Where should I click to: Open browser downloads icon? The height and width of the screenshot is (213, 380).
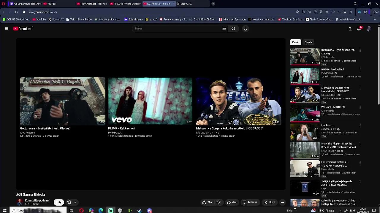point(339,12)
